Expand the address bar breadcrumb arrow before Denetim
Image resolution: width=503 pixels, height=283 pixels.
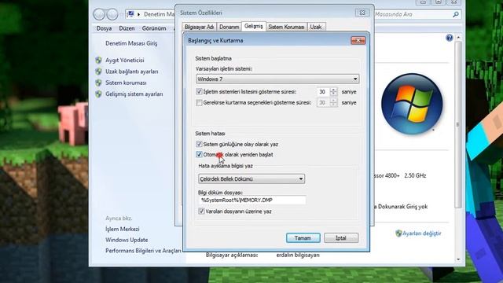point(139,14)
